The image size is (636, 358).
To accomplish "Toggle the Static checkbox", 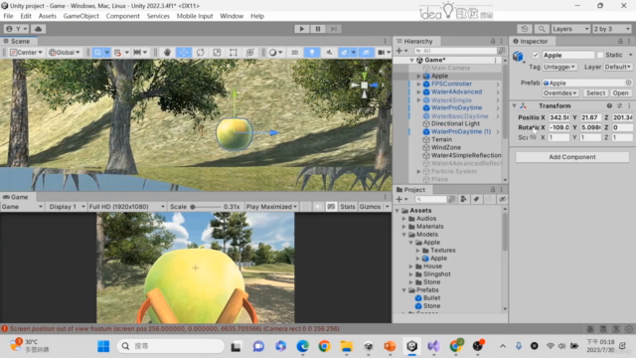I will [x=600, y=55].
